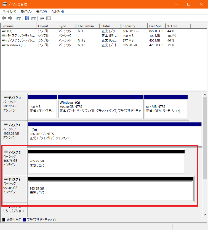
Task: Click the drive icon of Windows (C:) row
Action: pos(4,45)
